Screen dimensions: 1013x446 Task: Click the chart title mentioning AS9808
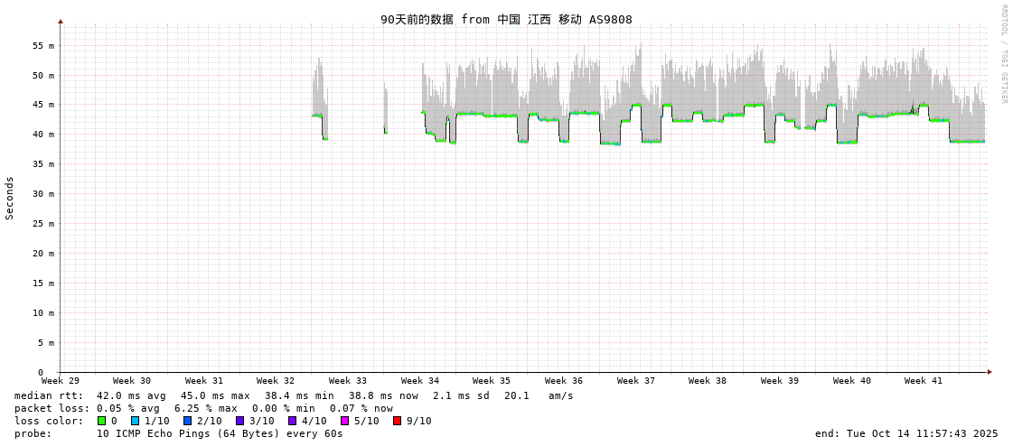click(506, 19)
